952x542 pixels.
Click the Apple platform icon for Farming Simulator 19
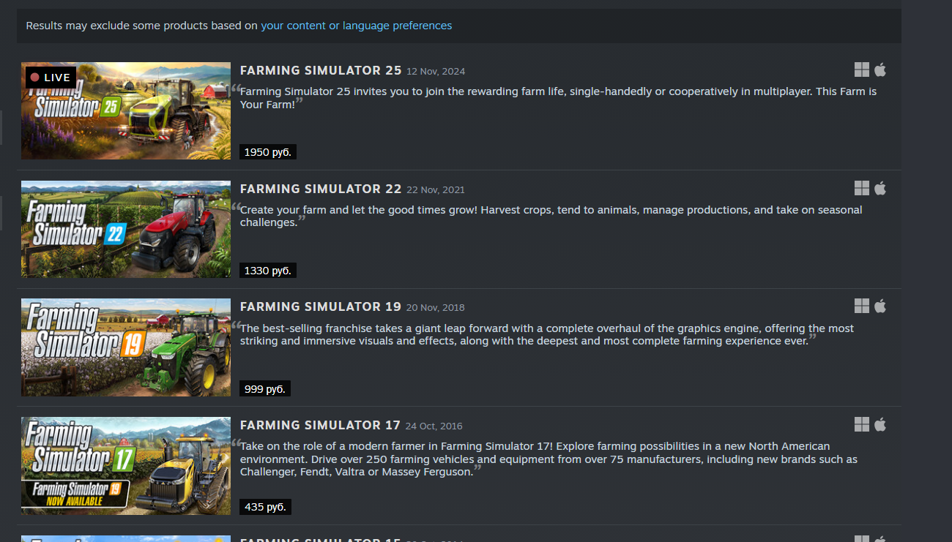[x=880, y=306]
